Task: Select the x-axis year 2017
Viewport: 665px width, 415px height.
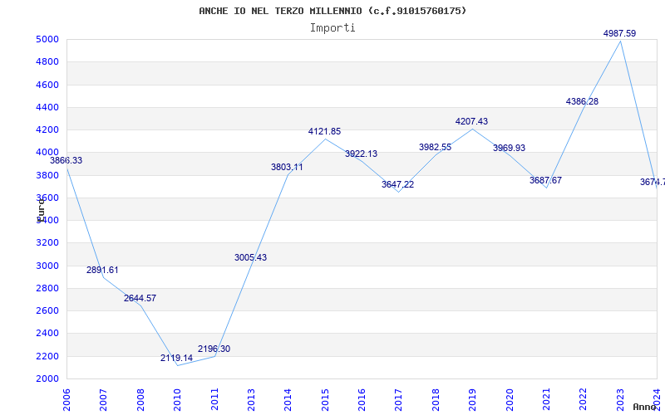Action: click(x=399, y=400)
